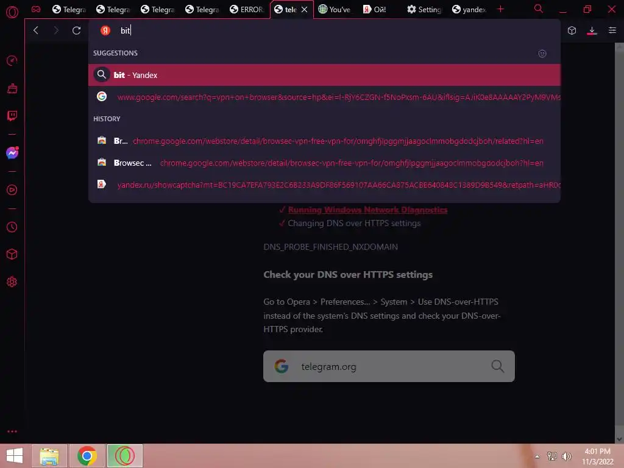This screenshot has height=468, width=624.
Task: Switch to the ERROR tab
Action: pos(247,10)
